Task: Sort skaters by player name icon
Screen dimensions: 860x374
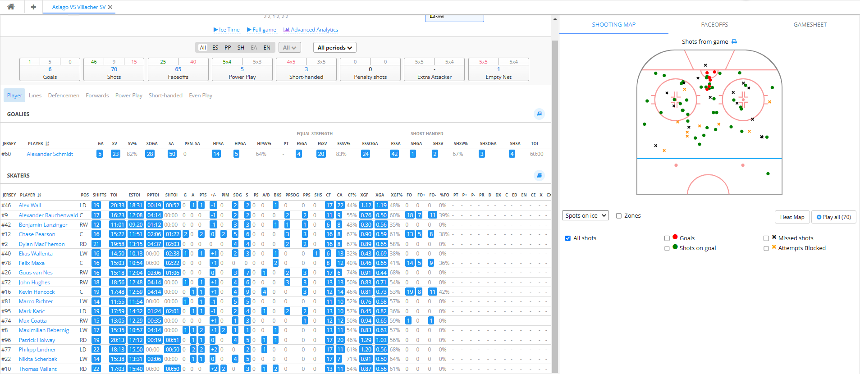Action: [x=39, y=195]
